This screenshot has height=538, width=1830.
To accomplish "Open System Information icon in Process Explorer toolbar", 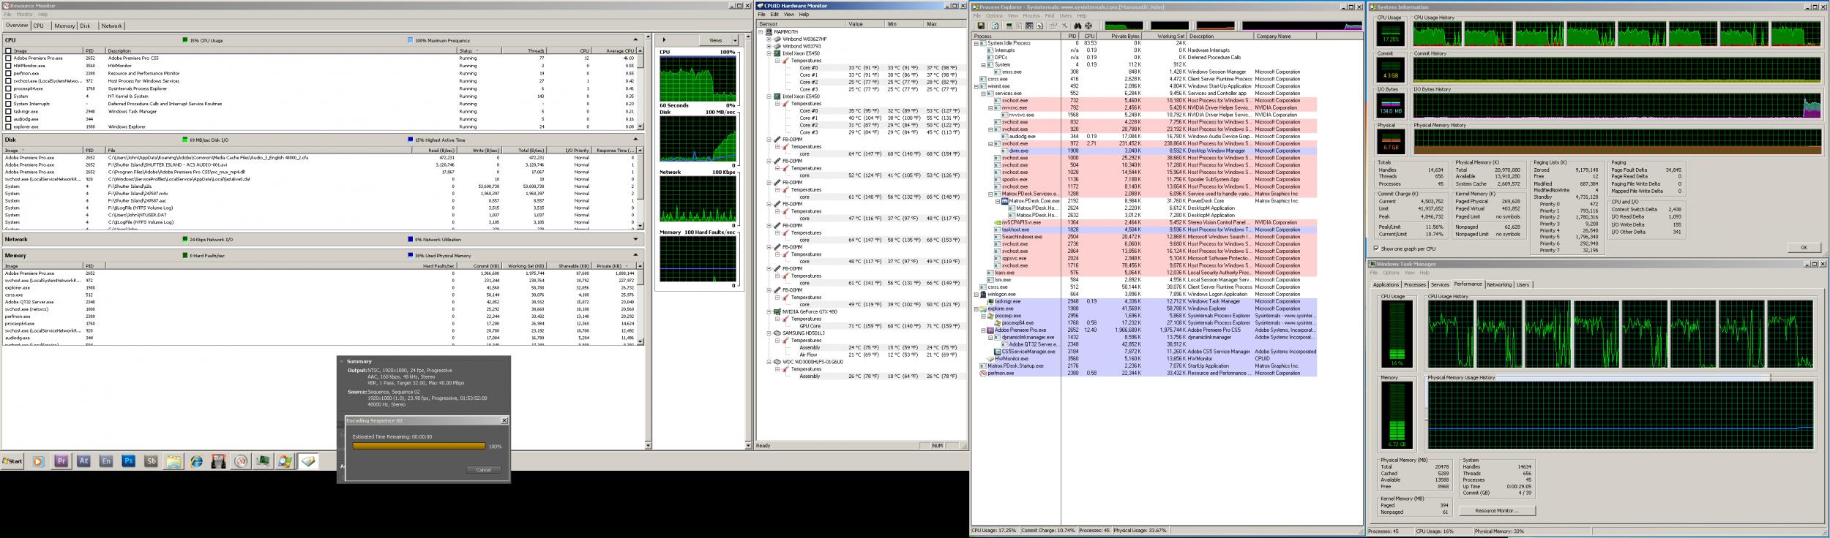I will click(x=1009, y=26).
